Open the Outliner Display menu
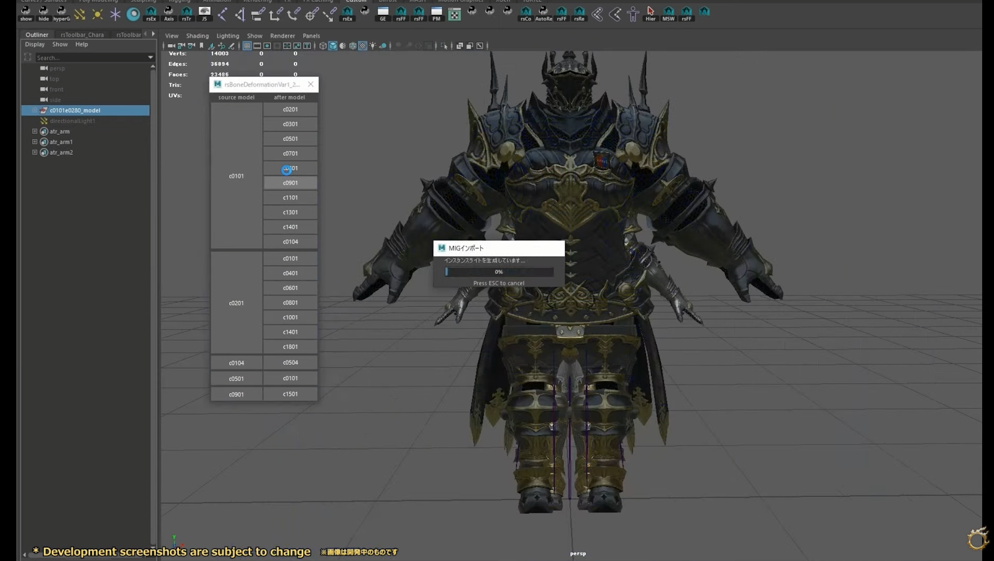 [35, 45]
